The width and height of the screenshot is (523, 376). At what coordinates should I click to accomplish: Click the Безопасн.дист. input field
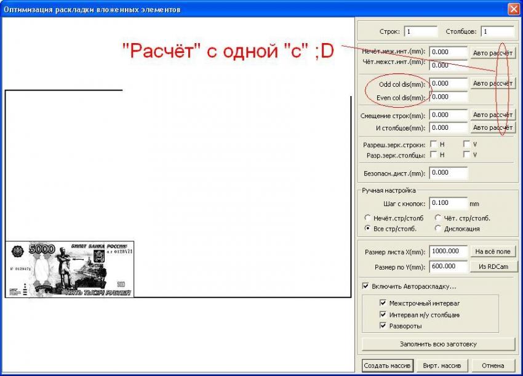tap(448, 173)
